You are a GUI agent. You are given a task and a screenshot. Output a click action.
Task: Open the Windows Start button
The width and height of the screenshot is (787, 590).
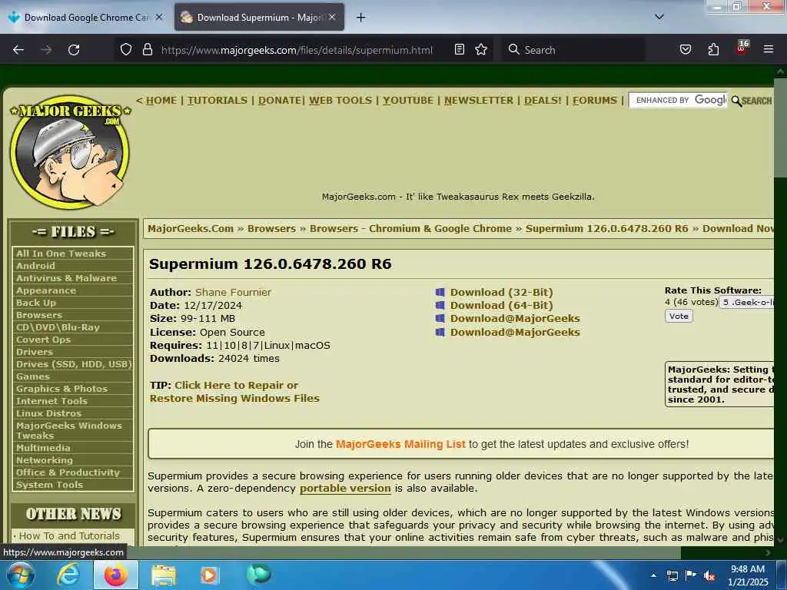click(20, 575)
